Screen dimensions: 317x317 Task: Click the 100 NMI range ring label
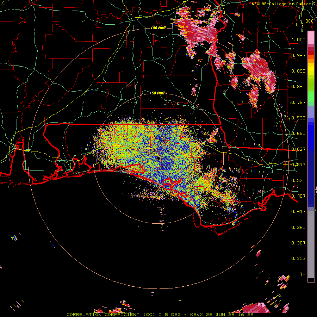pos(158,28)
